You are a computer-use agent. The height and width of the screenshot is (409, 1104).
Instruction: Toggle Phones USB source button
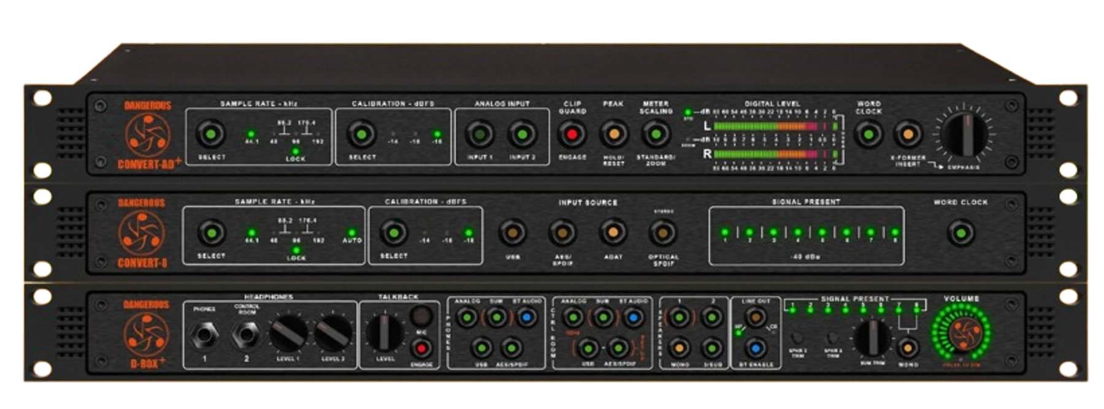(x=482, y=348)
